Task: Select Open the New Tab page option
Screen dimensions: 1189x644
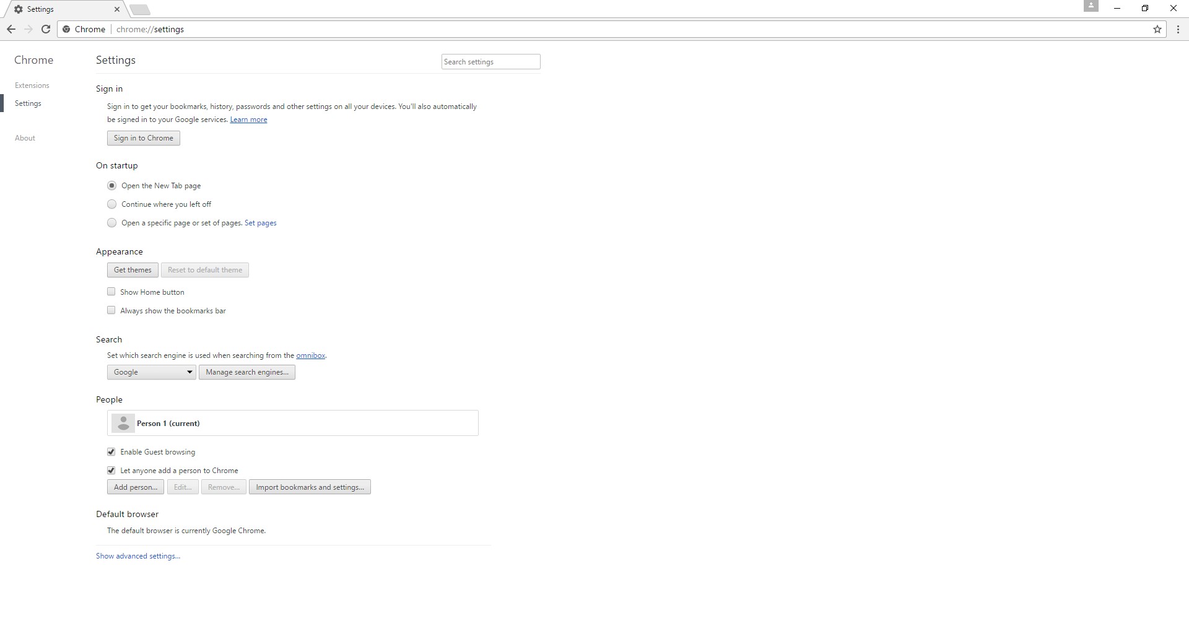Action: (111, 186)
